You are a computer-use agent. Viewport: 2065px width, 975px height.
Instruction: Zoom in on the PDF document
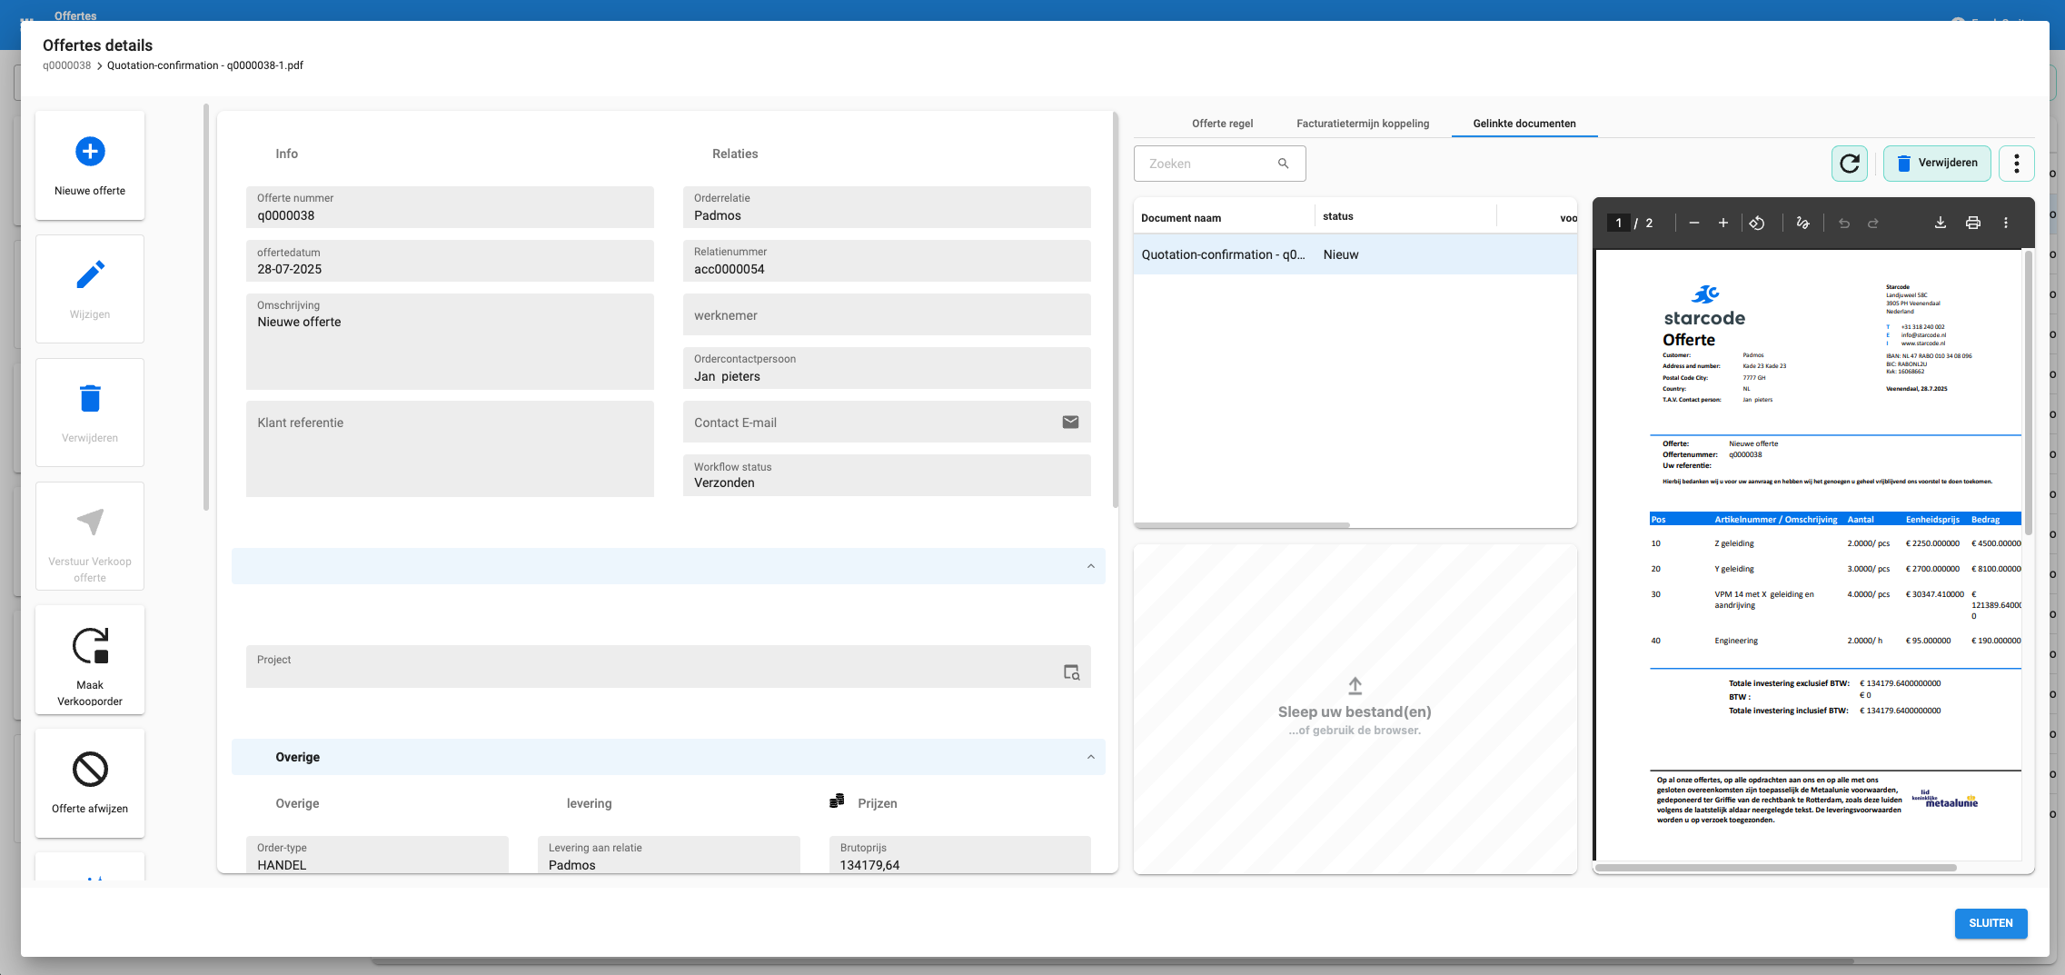[x=1722, y=223]
